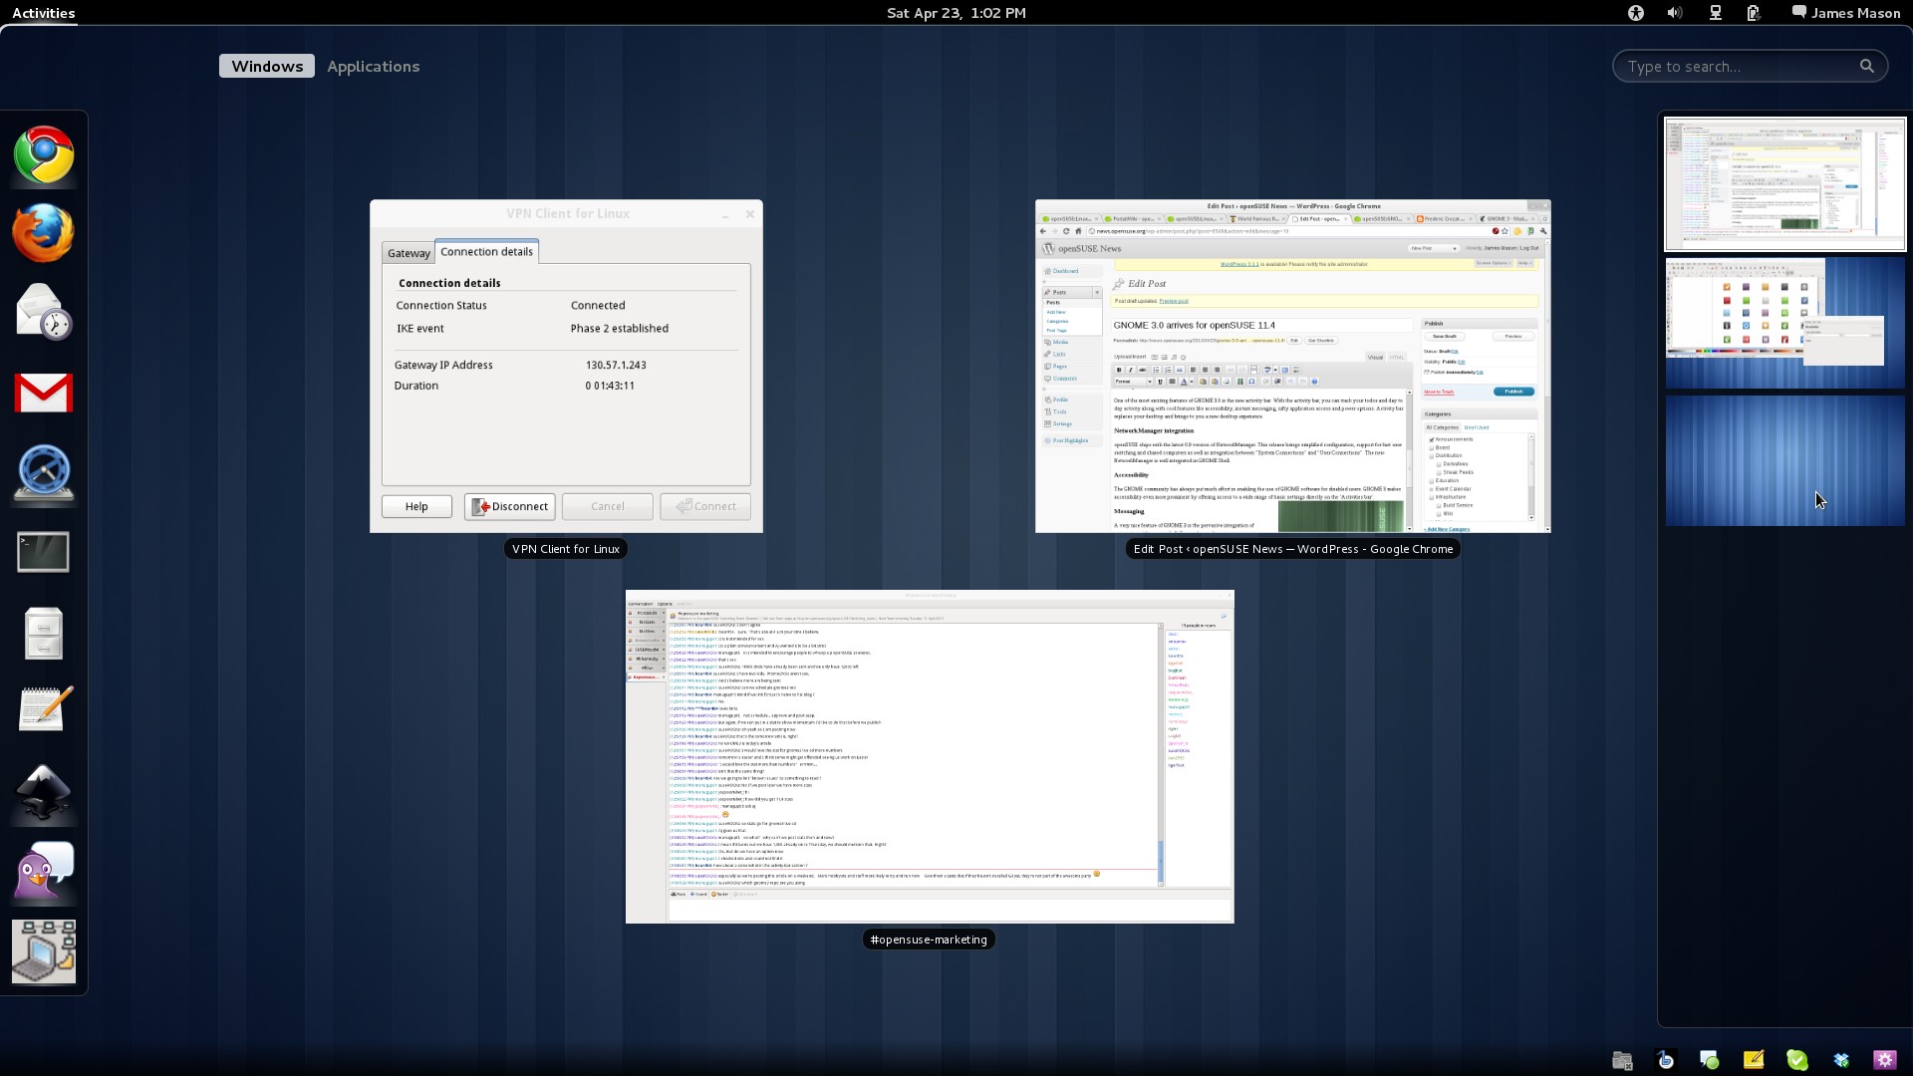Switch to Gateway tab in VPN client
1913x1076 pixels.
click(409, 251)
